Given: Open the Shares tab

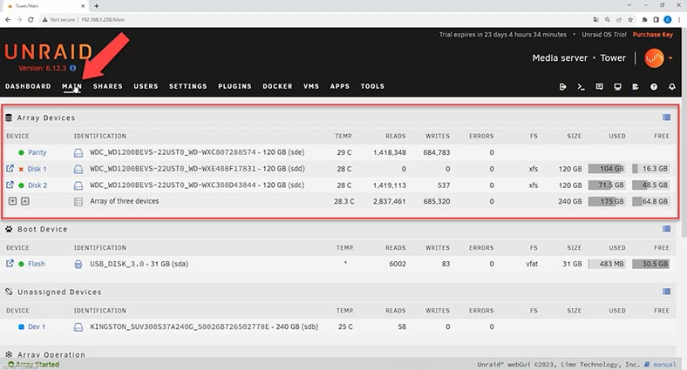Looking at the screenshot, I should tap(108, 86).
